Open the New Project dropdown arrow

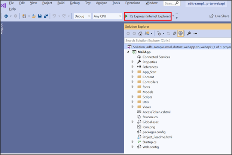(x=29, y=16)
